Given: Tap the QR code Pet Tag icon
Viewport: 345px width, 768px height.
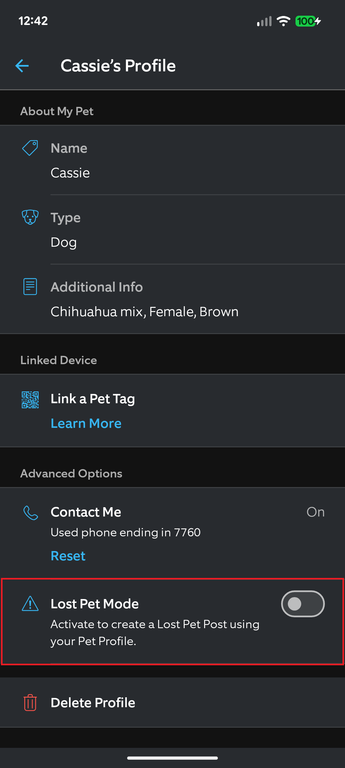Looking at the screenshot, I should (30, 400).
